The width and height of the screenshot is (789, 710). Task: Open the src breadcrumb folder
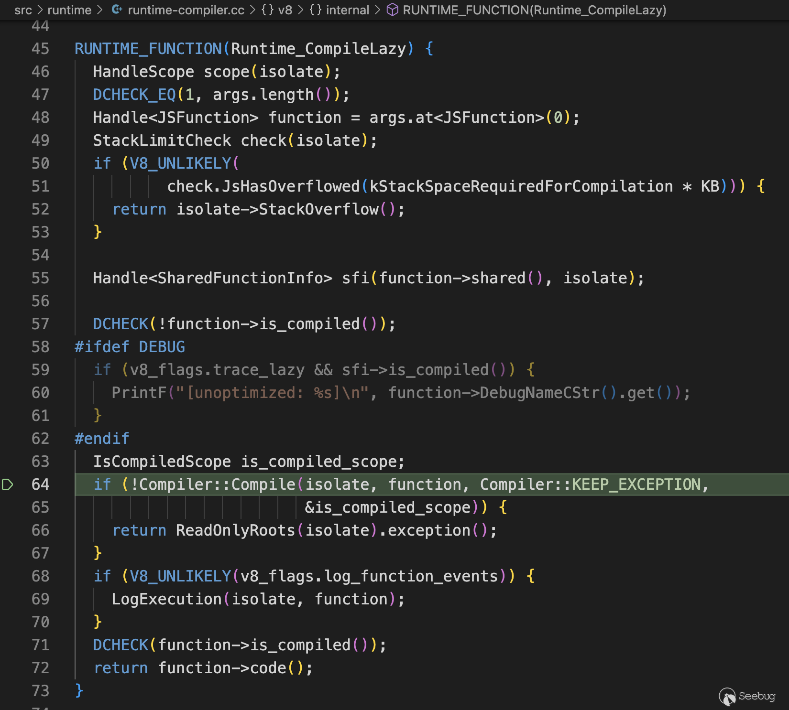tap(23, 10)
